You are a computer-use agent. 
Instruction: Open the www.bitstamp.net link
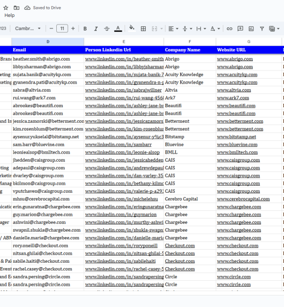[236, 137]
